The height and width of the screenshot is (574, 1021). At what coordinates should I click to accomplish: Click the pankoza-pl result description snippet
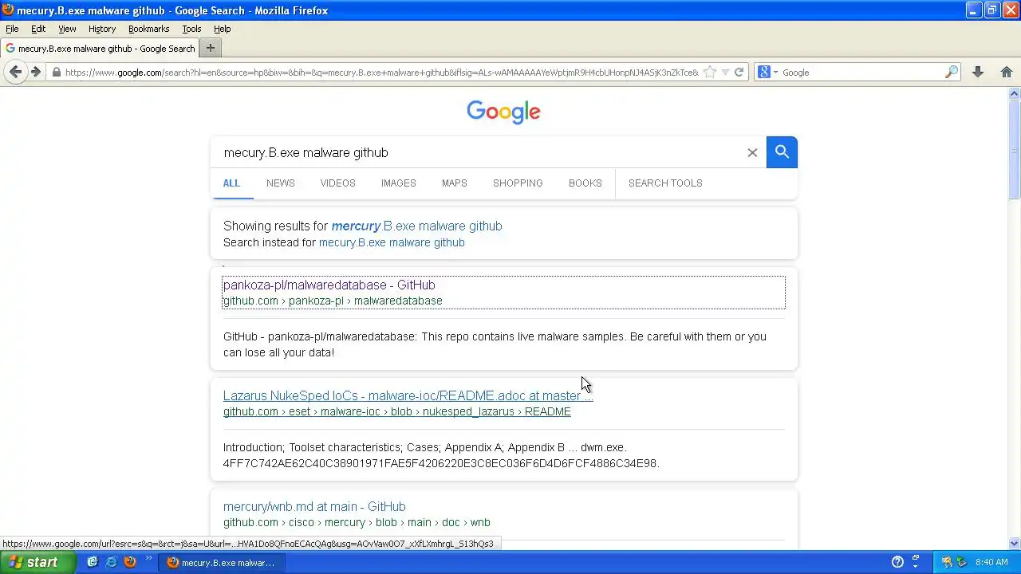pyautogui.click(x=495, y=344)
